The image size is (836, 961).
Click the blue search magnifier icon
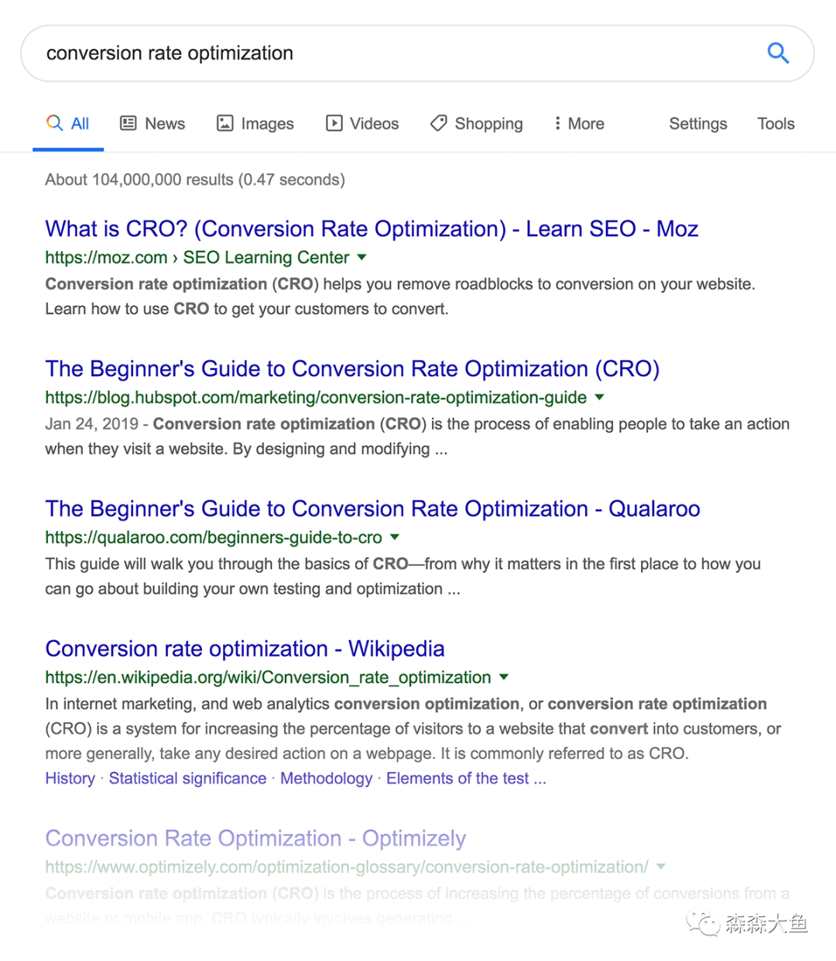(778, 53)
